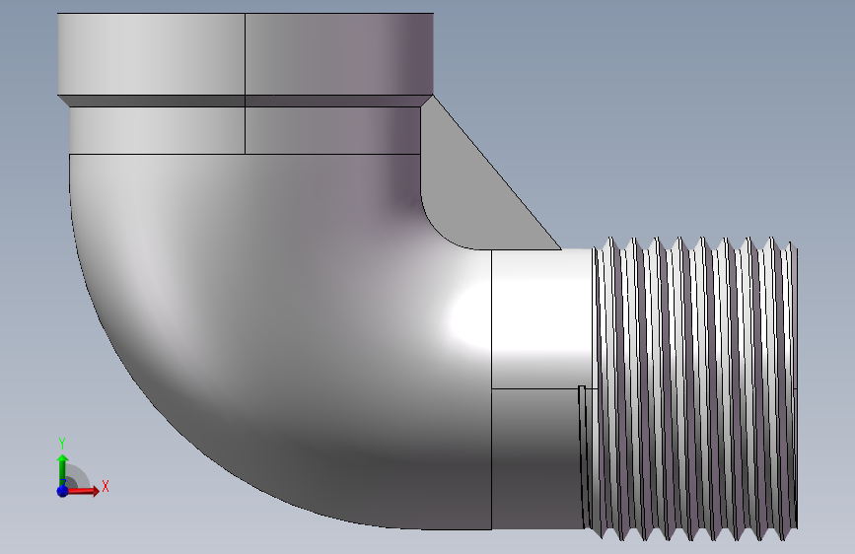Click the blue Z axis ball of the triad

tap(62, 491)
